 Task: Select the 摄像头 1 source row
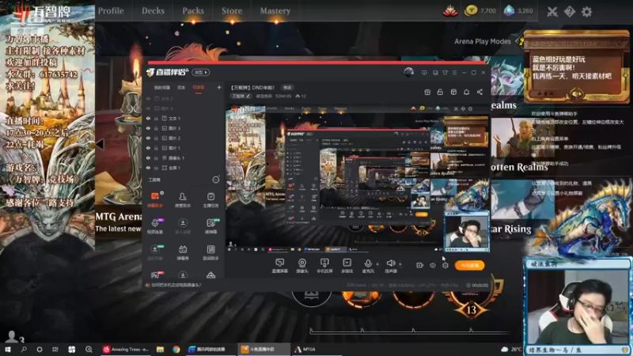(x=184, y=158)
